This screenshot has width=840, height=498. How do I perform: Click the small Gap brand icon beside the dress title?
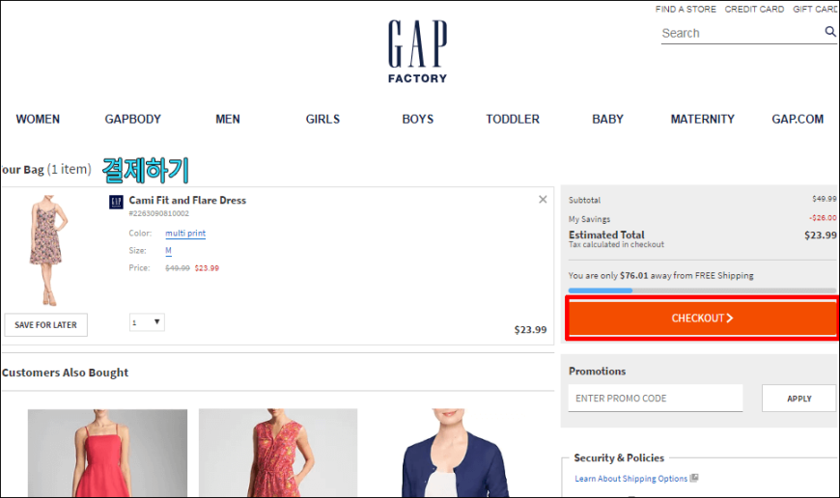click(x=116, y=202)
